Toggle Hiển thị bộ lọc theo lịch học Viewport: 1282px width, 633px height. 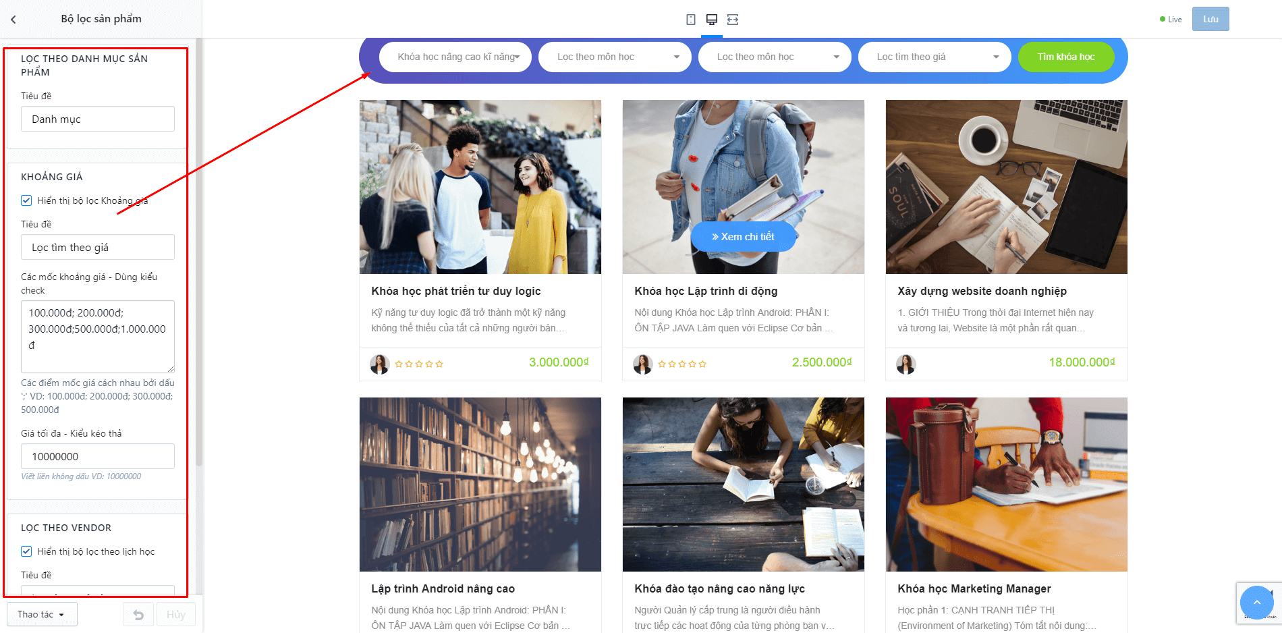click(26, 551)
